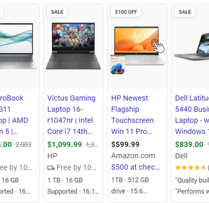The width and height of the screenshot is (209, 203).
Task: Click the SALE badge on Victus laptop
Action: click(x=57, y=12)
